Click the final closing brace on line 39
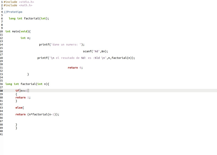 click(x=16, y=128)
